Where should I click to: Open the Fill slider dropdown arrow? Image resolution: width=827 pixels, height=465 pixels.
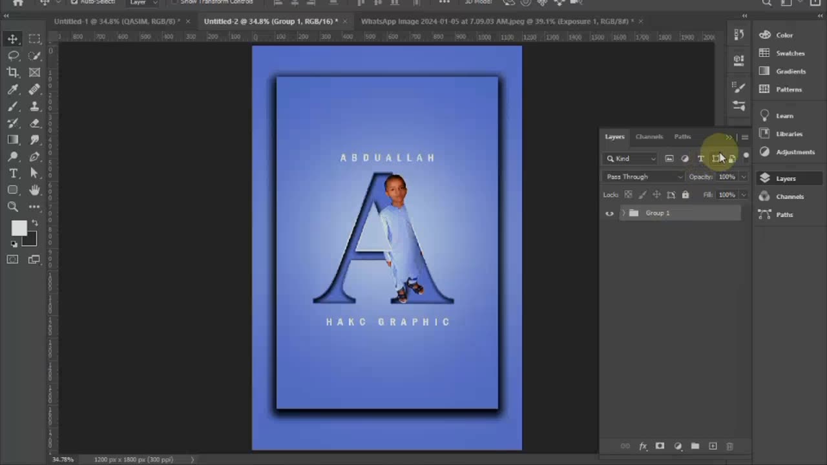(x=744, y=194)
